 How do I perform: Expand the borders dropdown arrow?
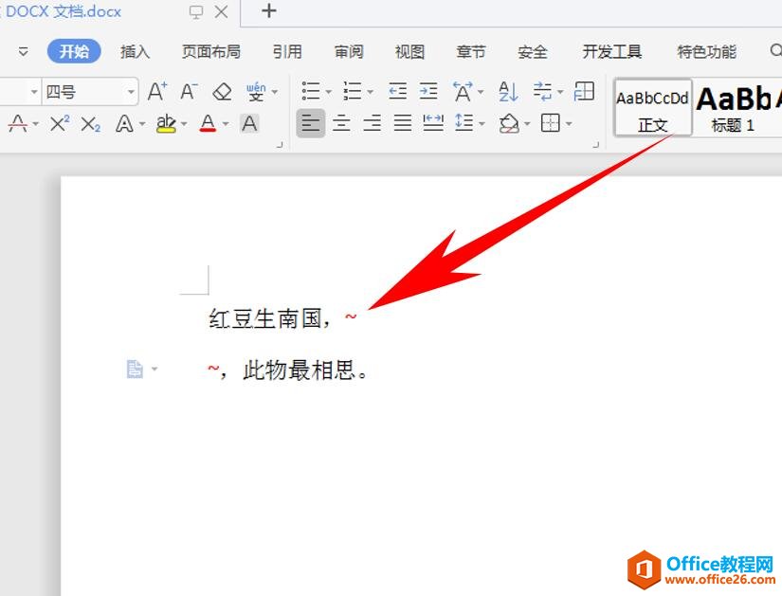click(x=569, y=124)
